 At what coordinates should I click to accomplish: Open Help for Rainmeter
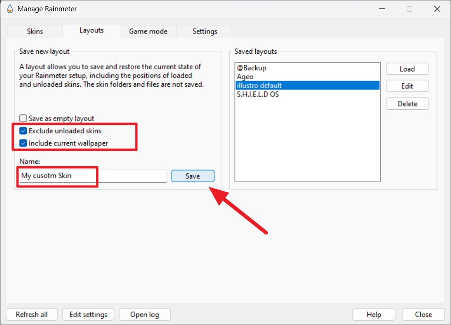pos(374,314)
